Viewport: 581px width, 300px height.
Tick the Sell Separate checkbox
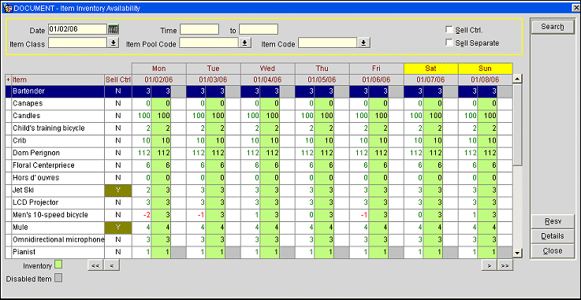pyautogui.click(x=449, y=43)
